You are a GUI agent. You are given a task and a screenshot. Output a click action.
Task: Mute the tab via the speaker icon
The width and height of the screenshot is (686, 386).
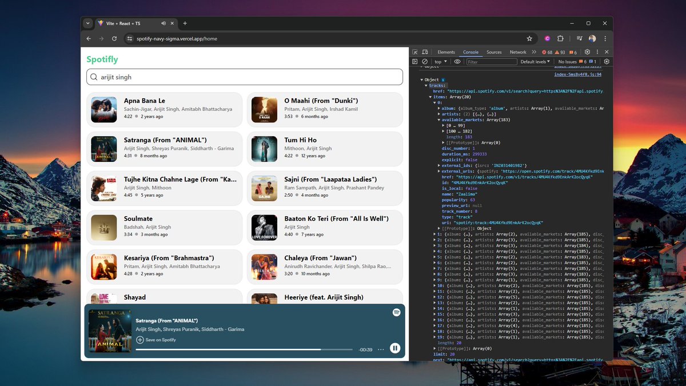click(x=163, y=23)
